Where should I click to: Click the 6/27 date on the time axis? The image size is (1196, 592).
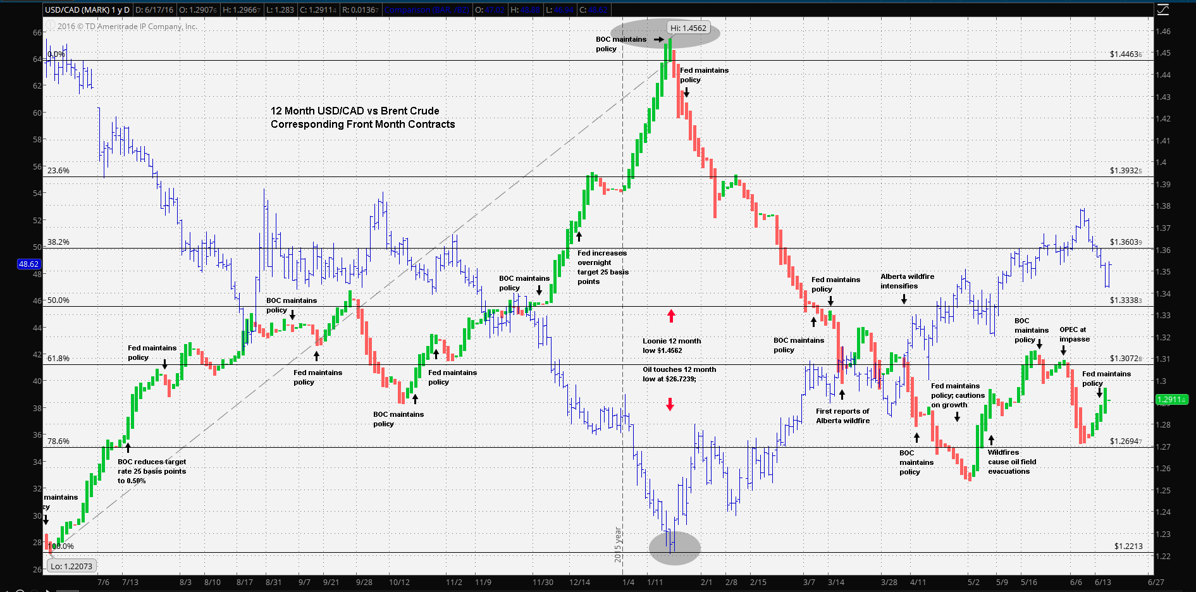coord(1156,582)
